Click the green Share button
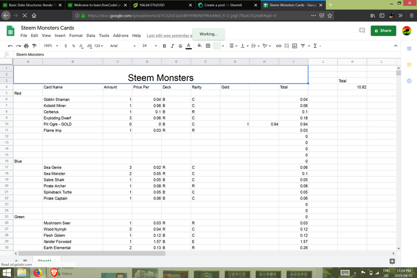Image resolution: width=417 pixels, height=278 pixels. [383, 30]
